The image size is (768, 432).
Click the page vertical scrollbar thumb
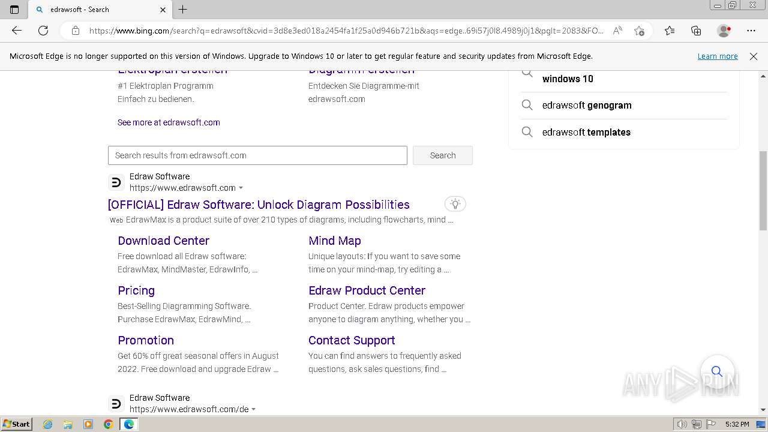point(763,191)
